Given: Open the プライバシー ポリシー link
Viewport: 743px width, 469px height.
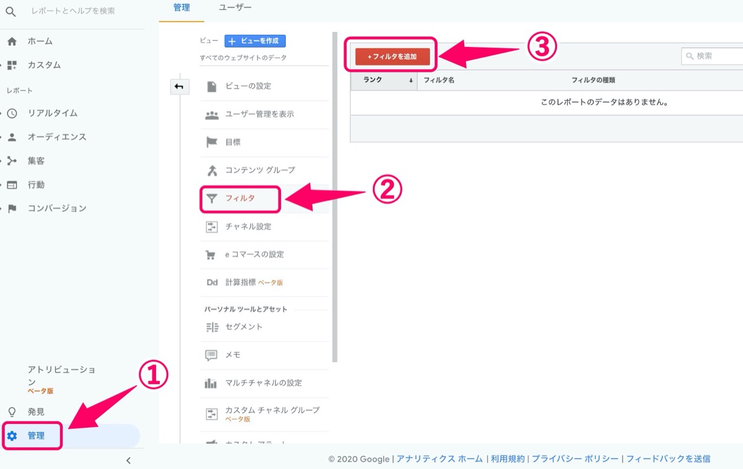Looking at the screenshot, I should click(575, 459).
